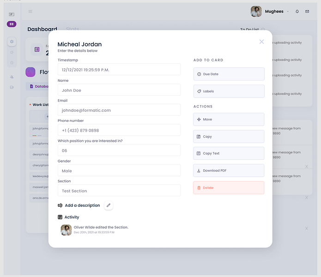Click the To Do List info icon
Screen dimensions: 321x277
(x=263, y=30)
